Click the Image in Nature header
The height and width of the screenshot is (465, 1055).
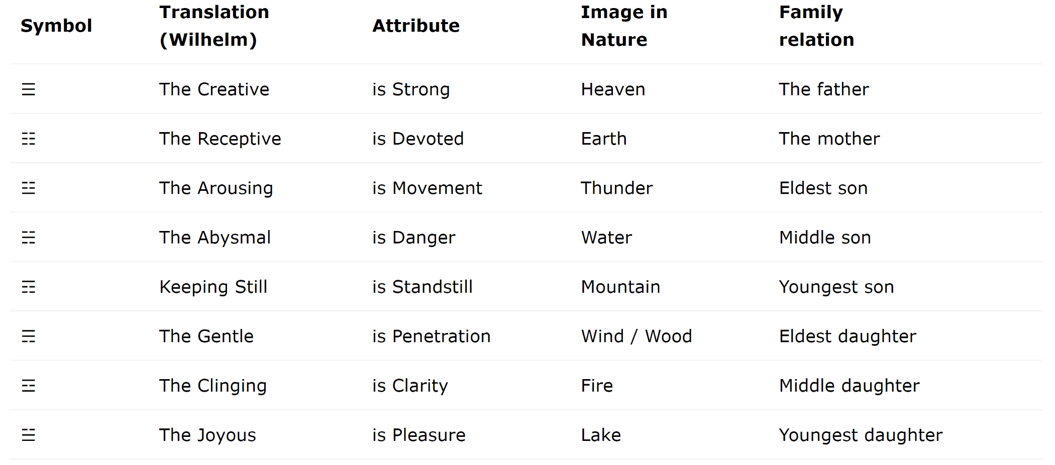(x=624, y=26)
